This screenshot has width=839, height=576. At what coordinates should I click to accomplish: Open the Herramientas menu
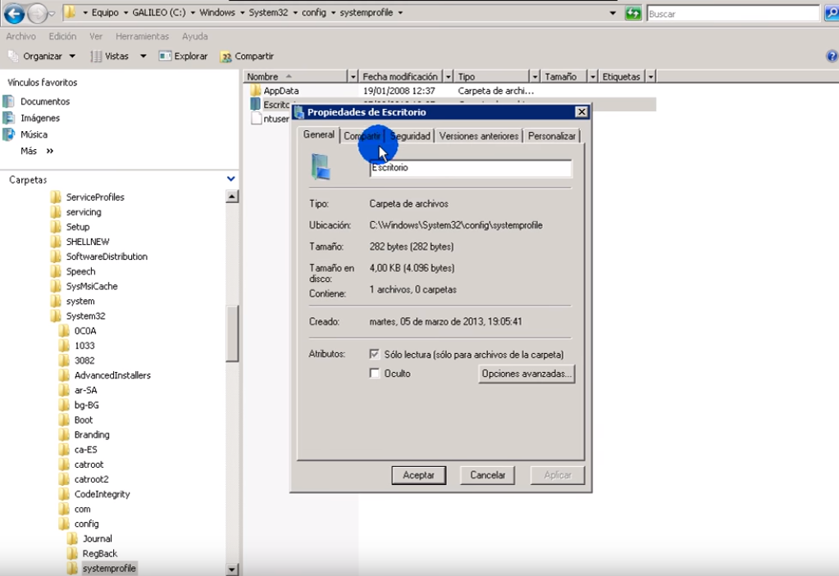click(x=143, y=36)
